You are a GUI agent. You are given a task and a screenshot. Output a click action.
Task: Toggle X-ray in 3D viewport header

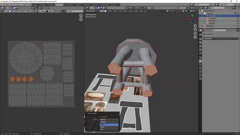pyautogui.click(x=183, y=11)
